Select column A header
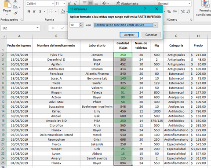Viewport: 211px width, 168px height. (19, 36)
